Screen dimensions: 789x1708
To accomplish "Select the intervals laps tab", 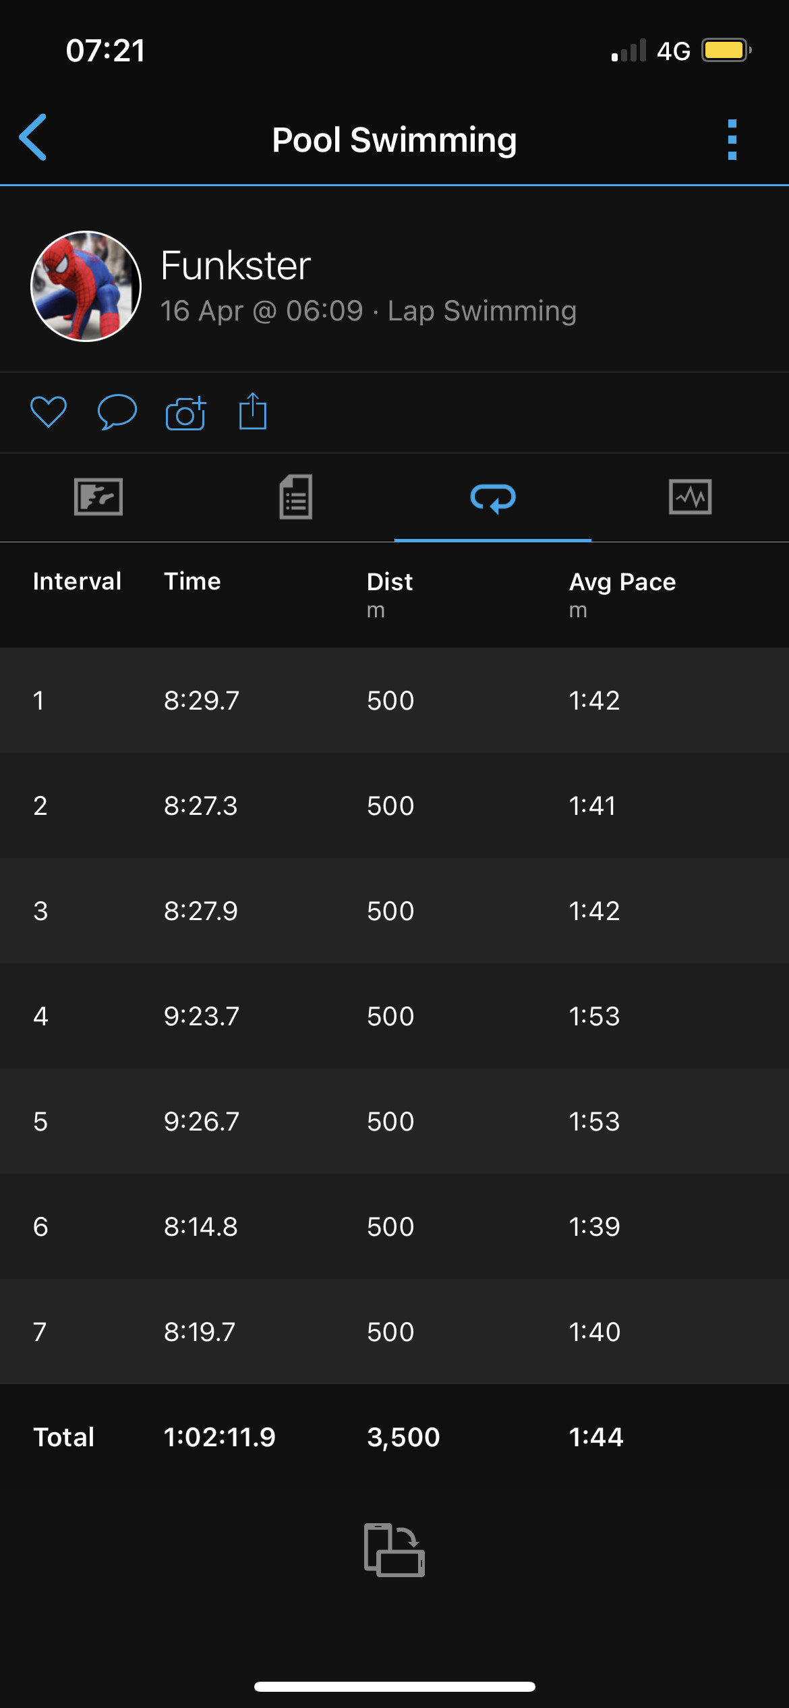I will pyautogui.click(x=493, y=499).
